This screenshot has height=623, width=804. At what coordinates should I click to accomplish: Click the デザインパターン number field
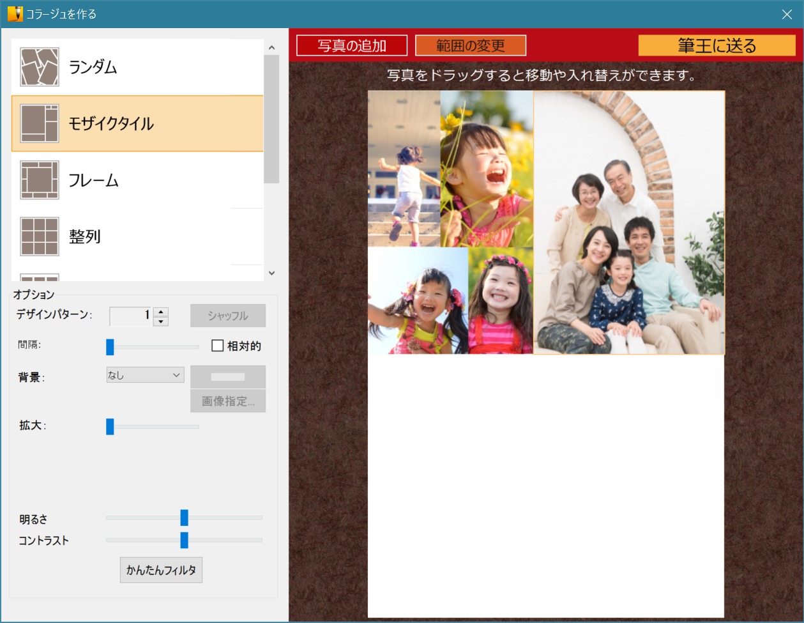point(132,316)
